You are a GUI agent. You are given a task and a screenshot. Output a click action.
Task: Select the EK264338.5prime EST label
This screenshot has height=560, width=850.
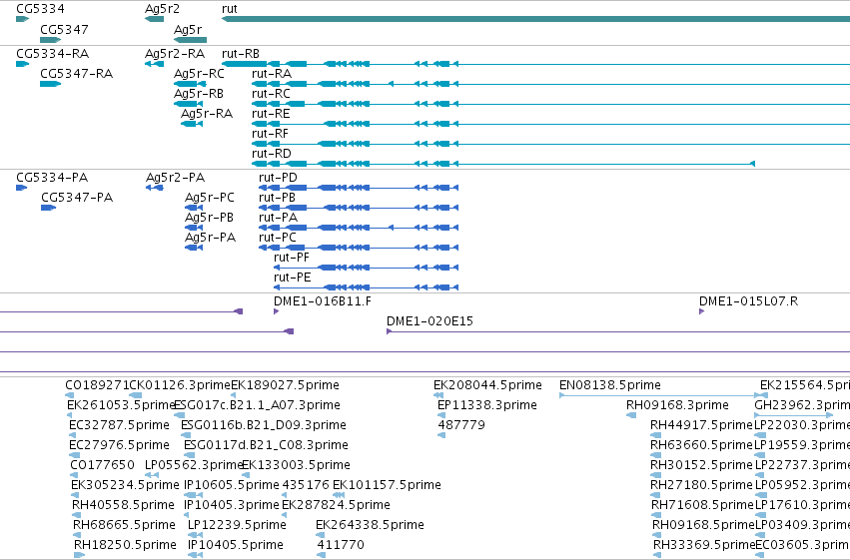click(x=371, y=526)
